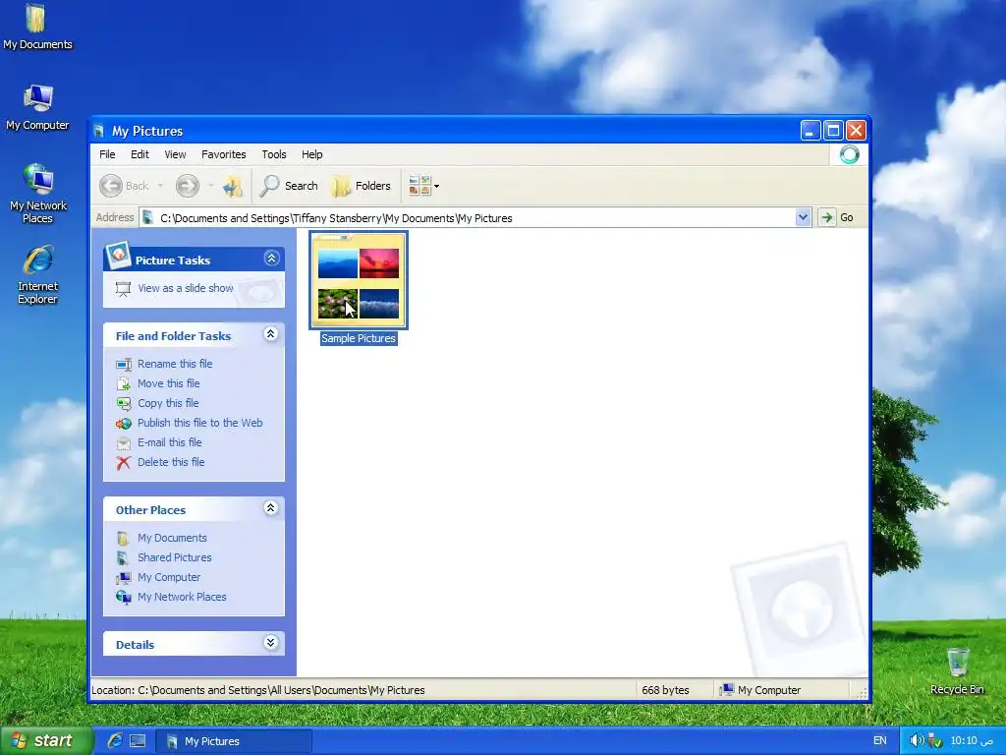Click the Rename this file icon
The width and height of the screenshot is (1006, 755).
[124, 364]
